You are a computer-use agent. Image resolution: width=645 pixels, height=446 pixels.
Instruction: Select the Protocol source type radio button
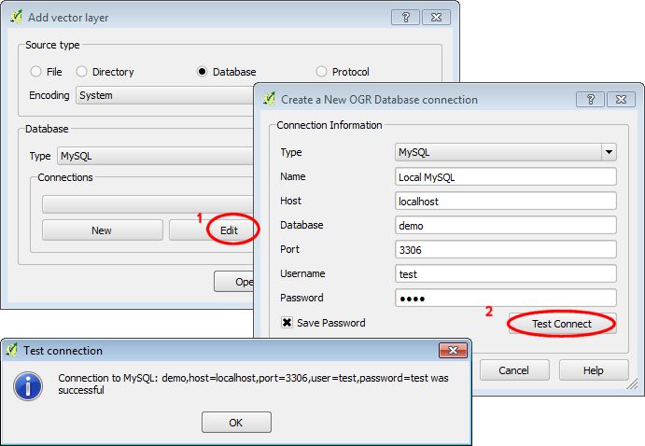tap(321, 72)
